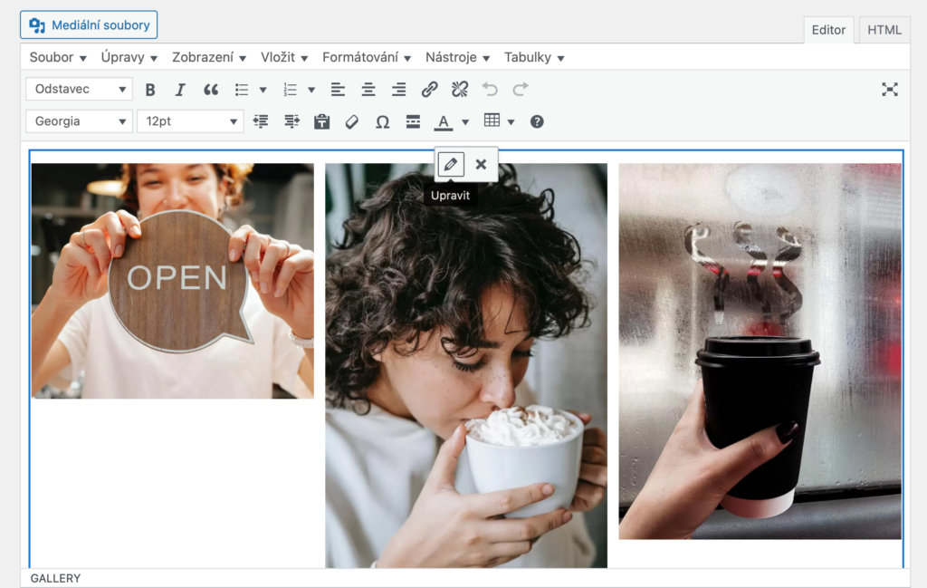Toggle blockquote formatting
Image resolution: width=927 pixels, height=588 pixels.
click(211, 90)
